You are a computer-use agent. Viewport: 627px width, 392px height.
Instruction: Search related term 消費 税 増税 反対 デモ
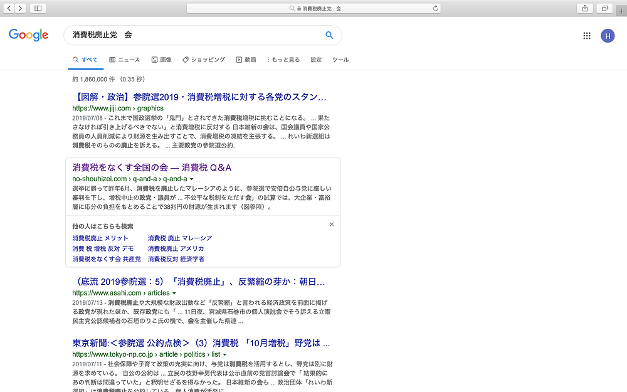[103, 248]
